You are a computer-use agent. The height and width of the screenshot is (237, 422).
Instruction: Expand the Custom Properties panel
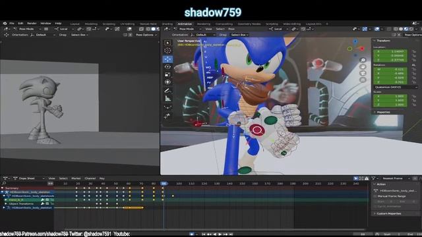[389, 213]
